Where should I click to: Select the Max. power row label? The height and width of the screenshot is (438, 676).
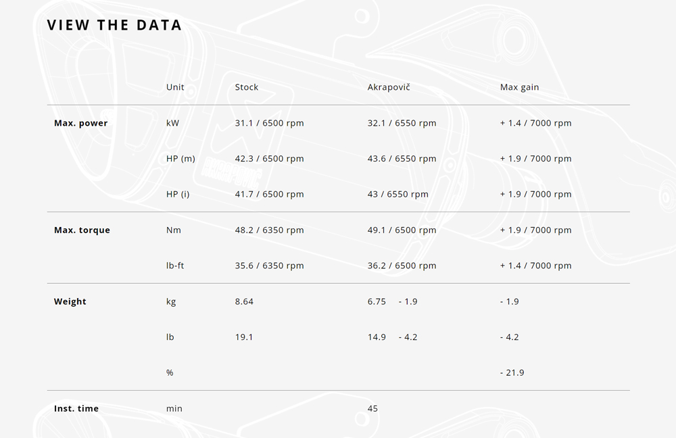pos(80,123)
